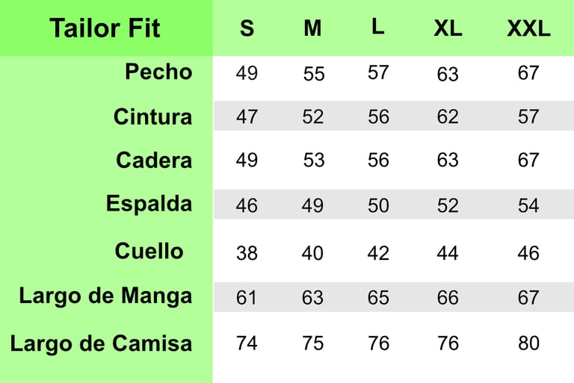The height and width of the screenshot is (383, 574).
Task: Click Espalda value 50 for size L
Action: click(x=378, y=205)
